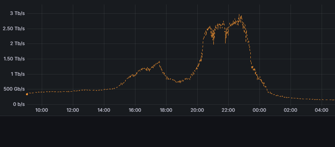Image resolution: width=335 pixels, height=147 pixels.
Task: Select the 16:00 time axis label
Action: [x=135, y=110]
